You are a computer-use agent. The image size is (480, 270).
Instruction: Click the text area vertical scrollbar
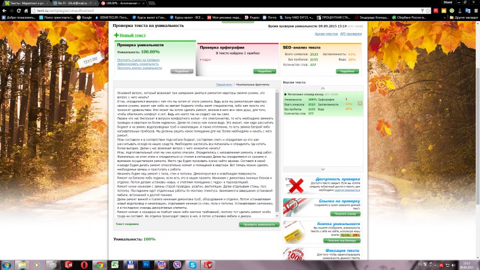point(277,153)
